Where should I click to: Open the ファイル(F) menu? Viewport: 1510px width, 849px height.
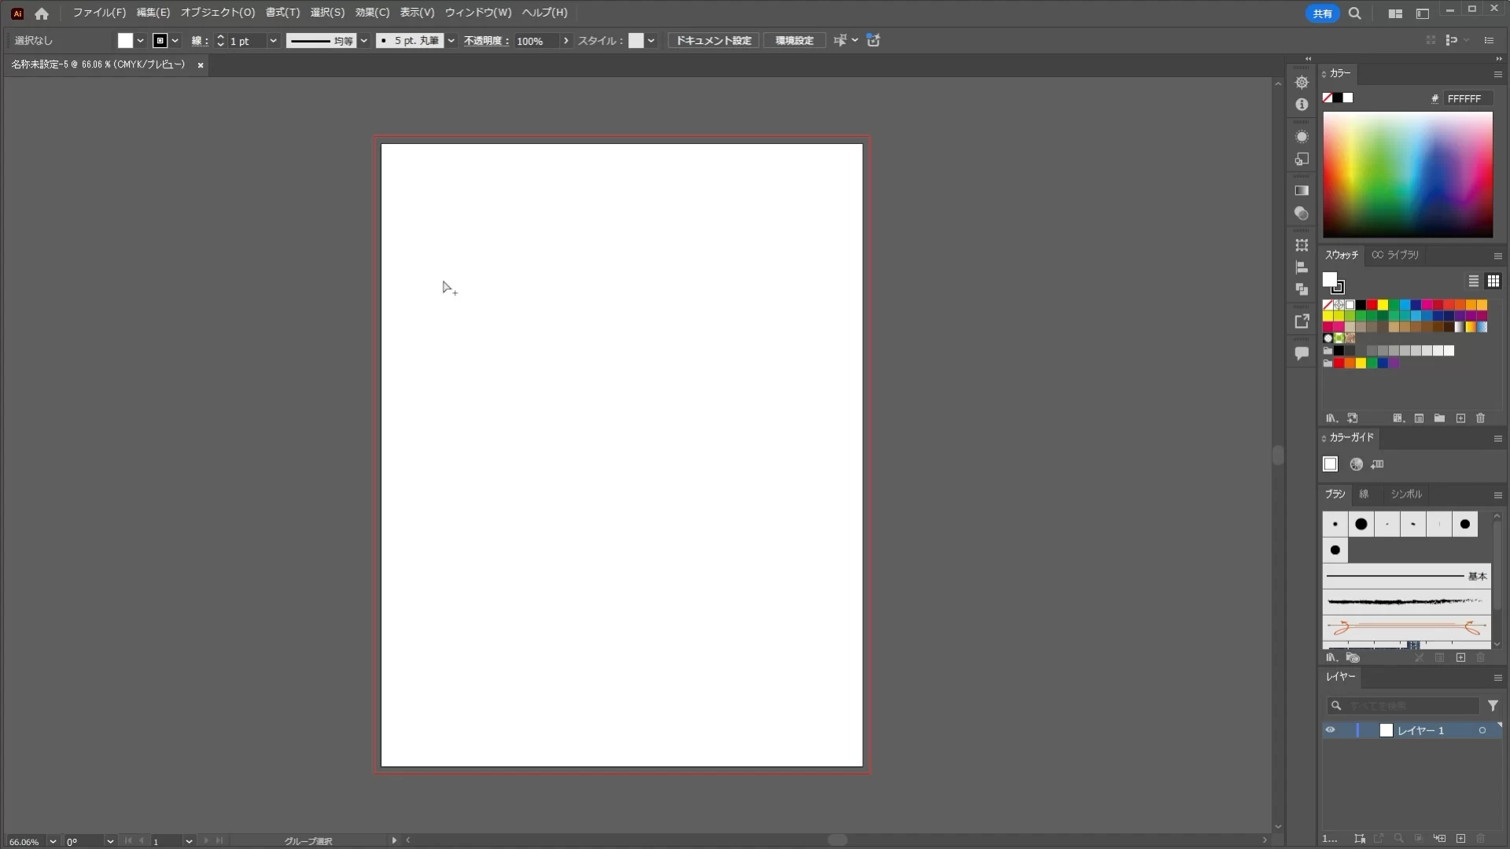point(99,13)
